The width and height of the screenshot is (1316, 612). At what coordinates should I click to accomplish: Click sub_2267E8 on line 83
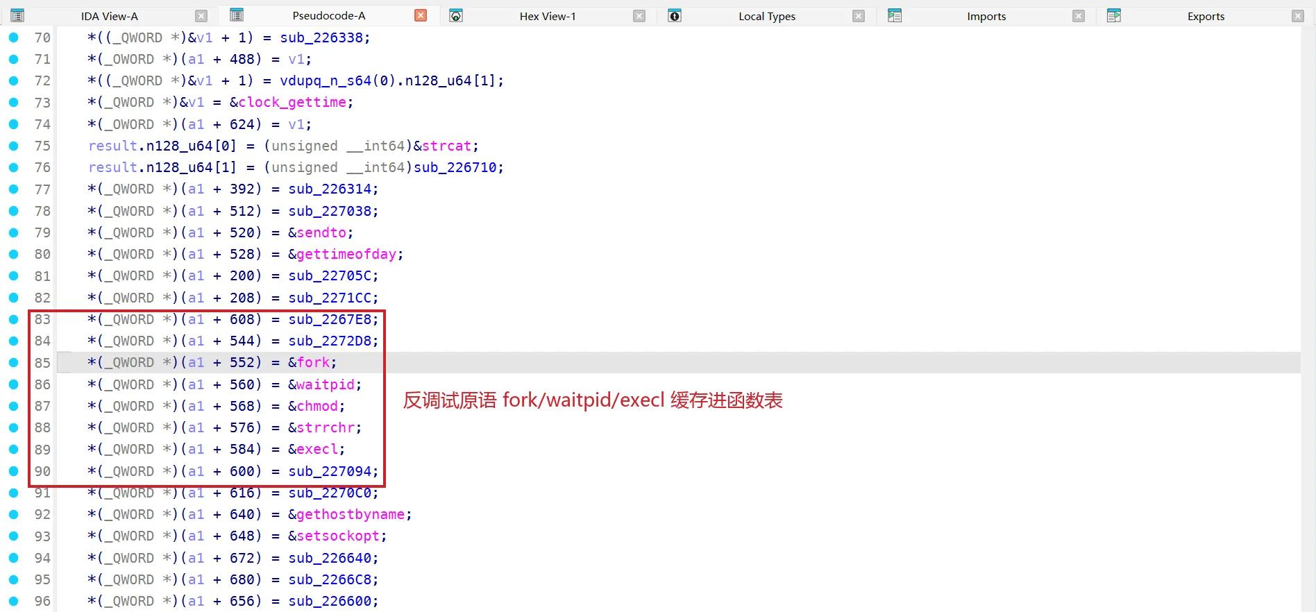click(x=330, y=319)
